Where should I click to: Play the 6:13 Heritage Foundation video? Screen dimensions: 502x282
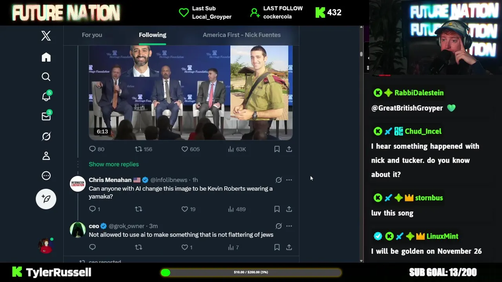click(191, 92)
